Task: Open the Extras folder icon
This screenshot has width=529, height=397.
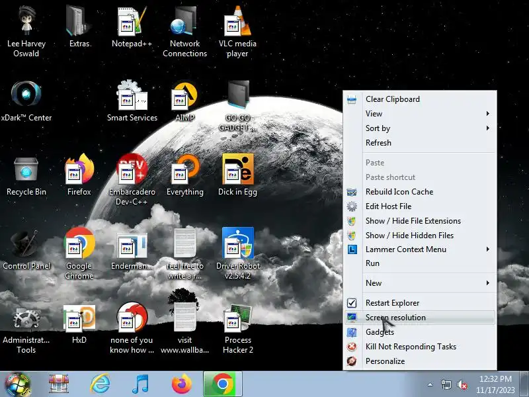Action: click(79, 26)
